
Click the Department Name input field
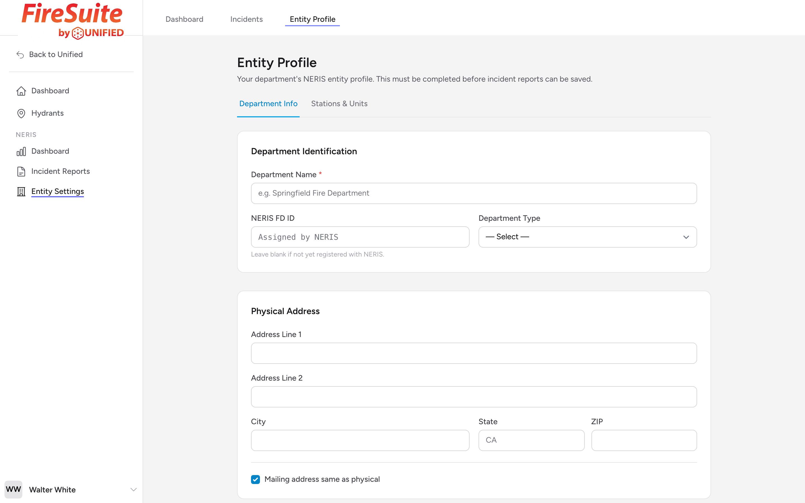point(474,193)
